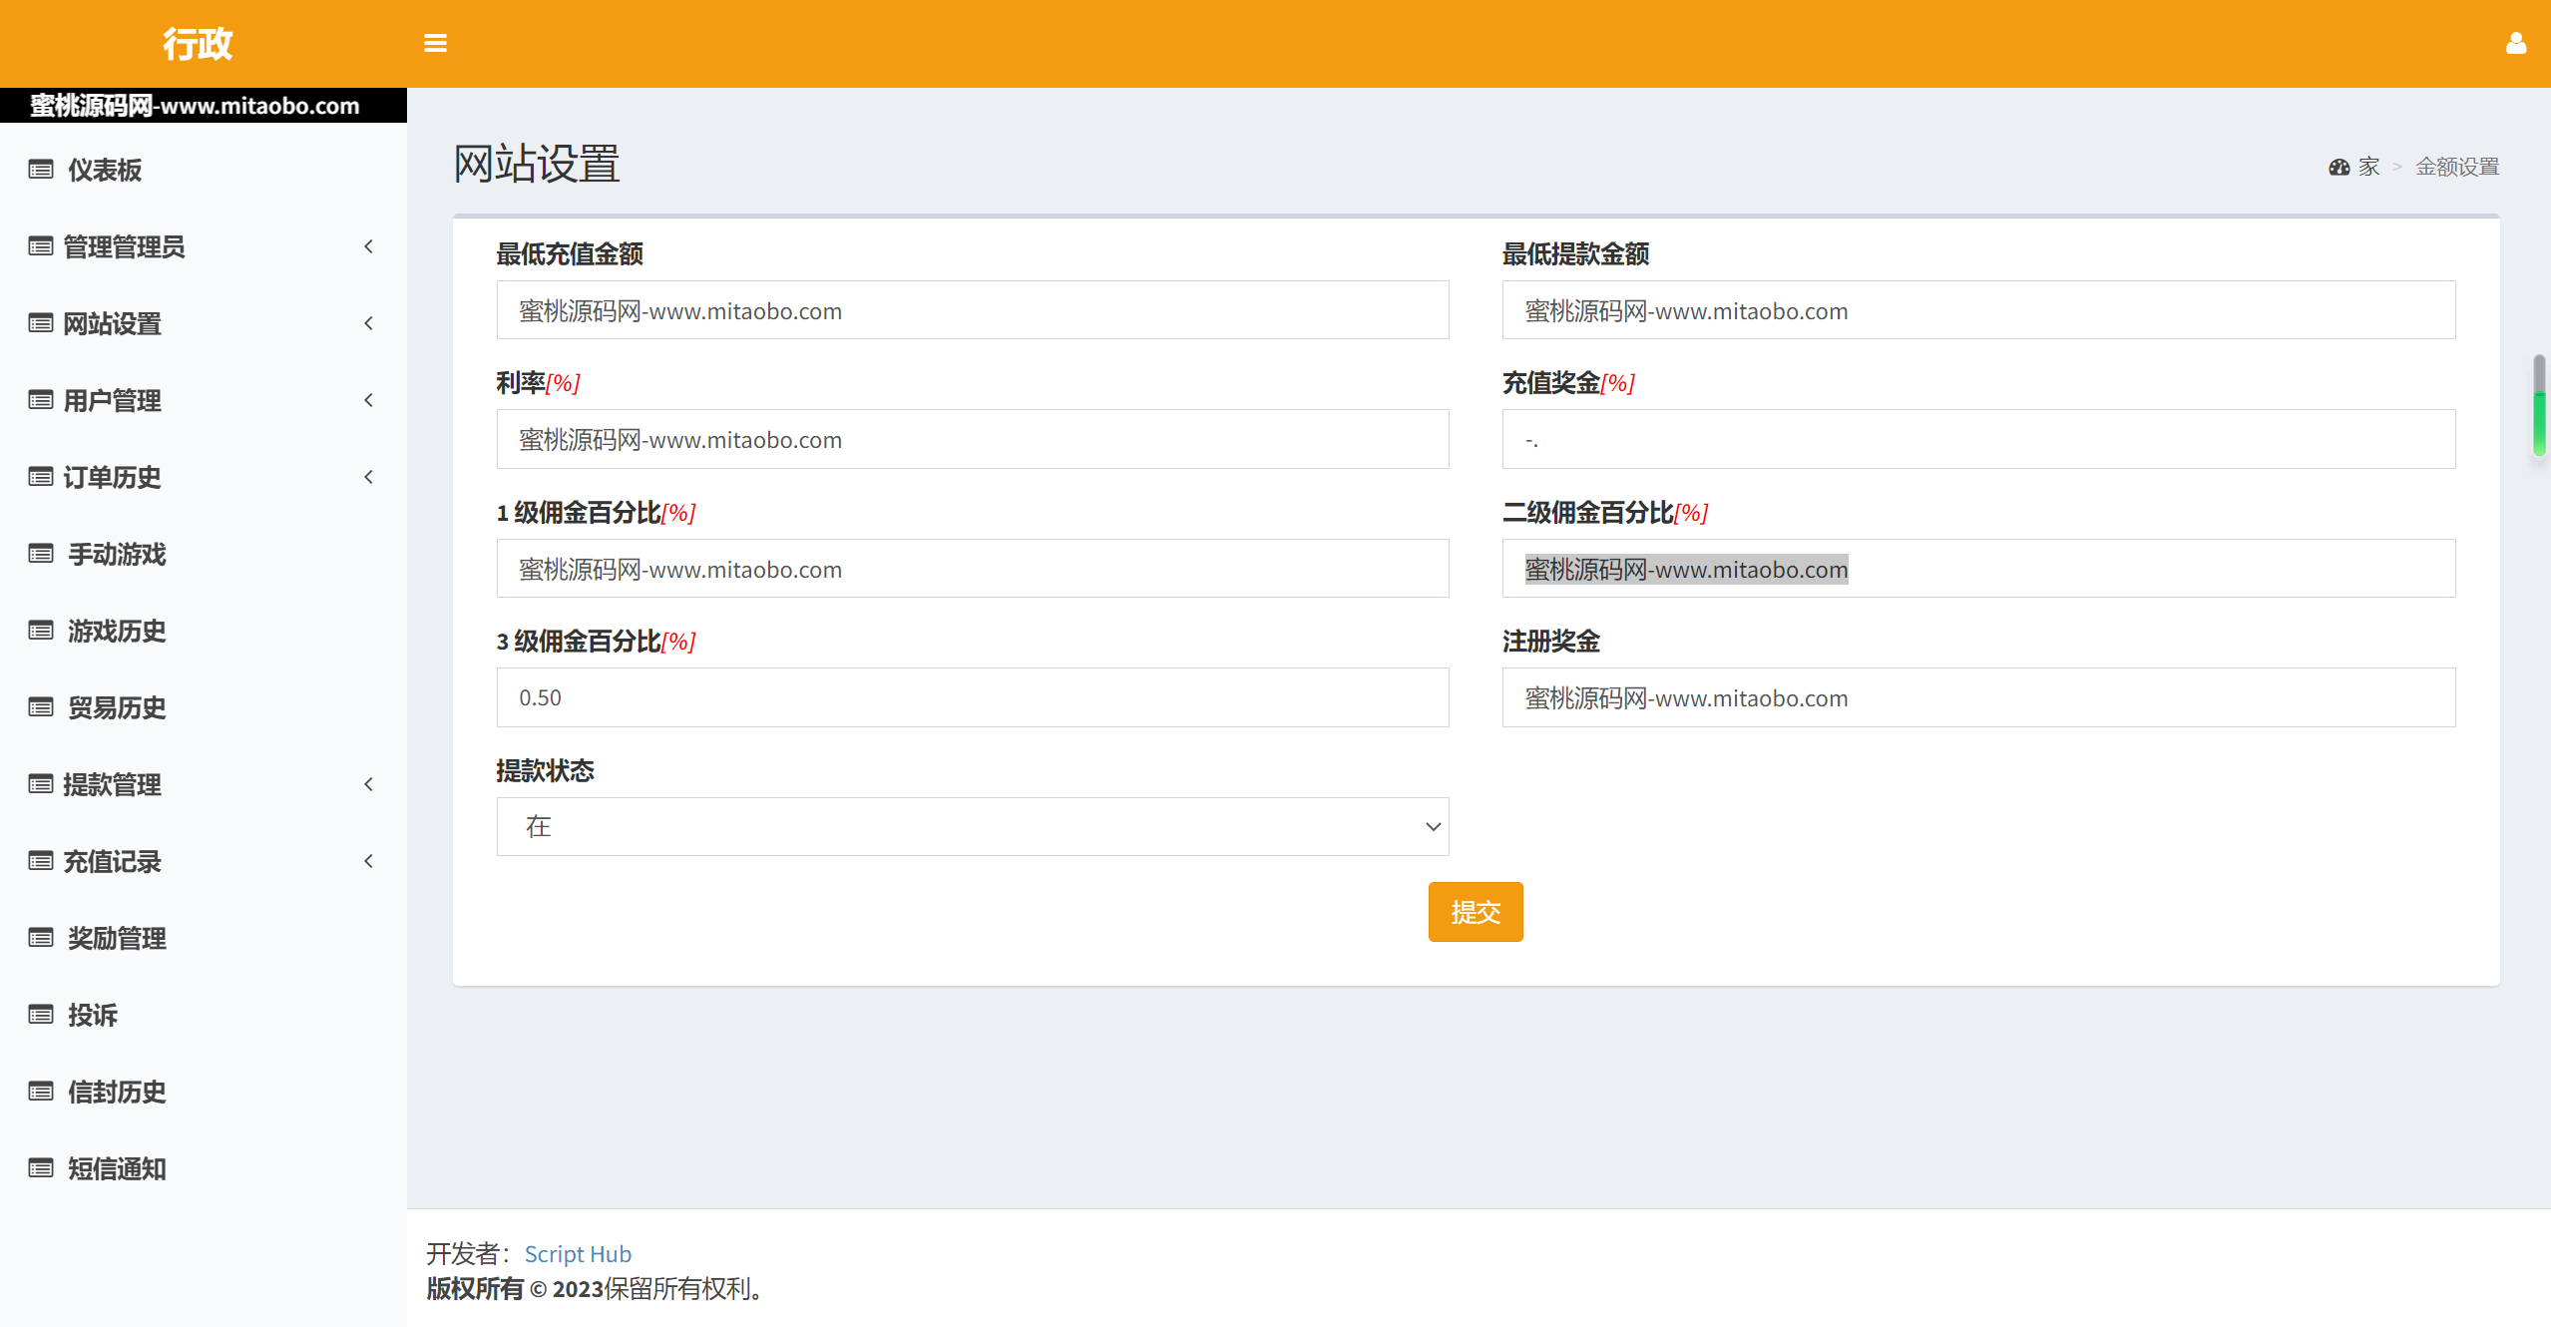
Task: Click the 提交 submit button
Action: click(x=1476, y=912)
